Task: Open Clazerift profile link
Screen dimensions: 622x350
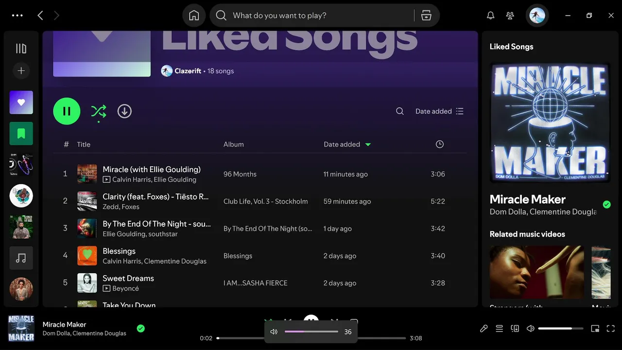Action: [x=188, y=71]
